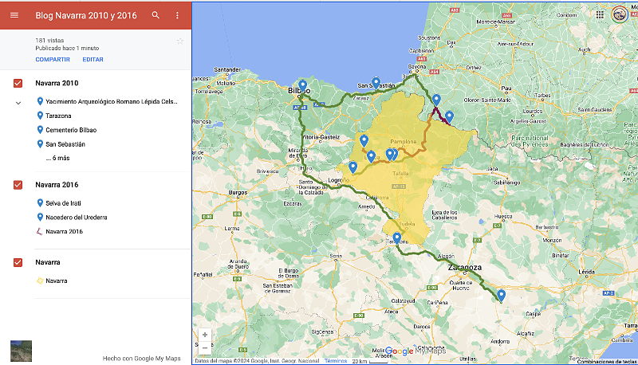Zoom in with the plus button
The width and height of the screenshot is (638, 365).
point(205,335)
